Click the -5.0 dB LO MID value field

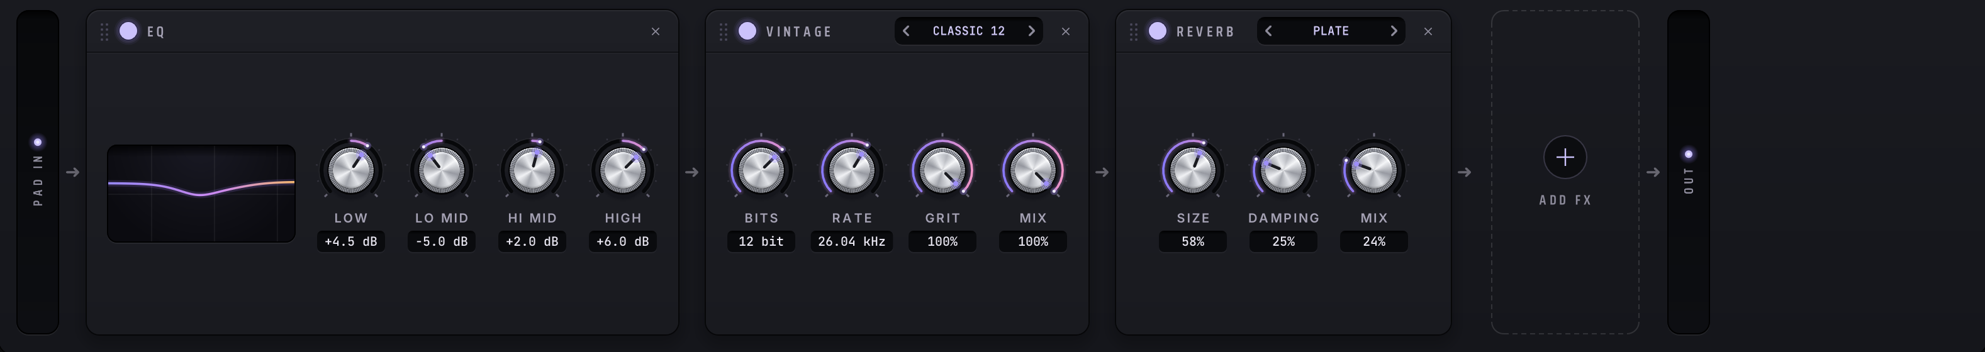(x=442, y=241)
